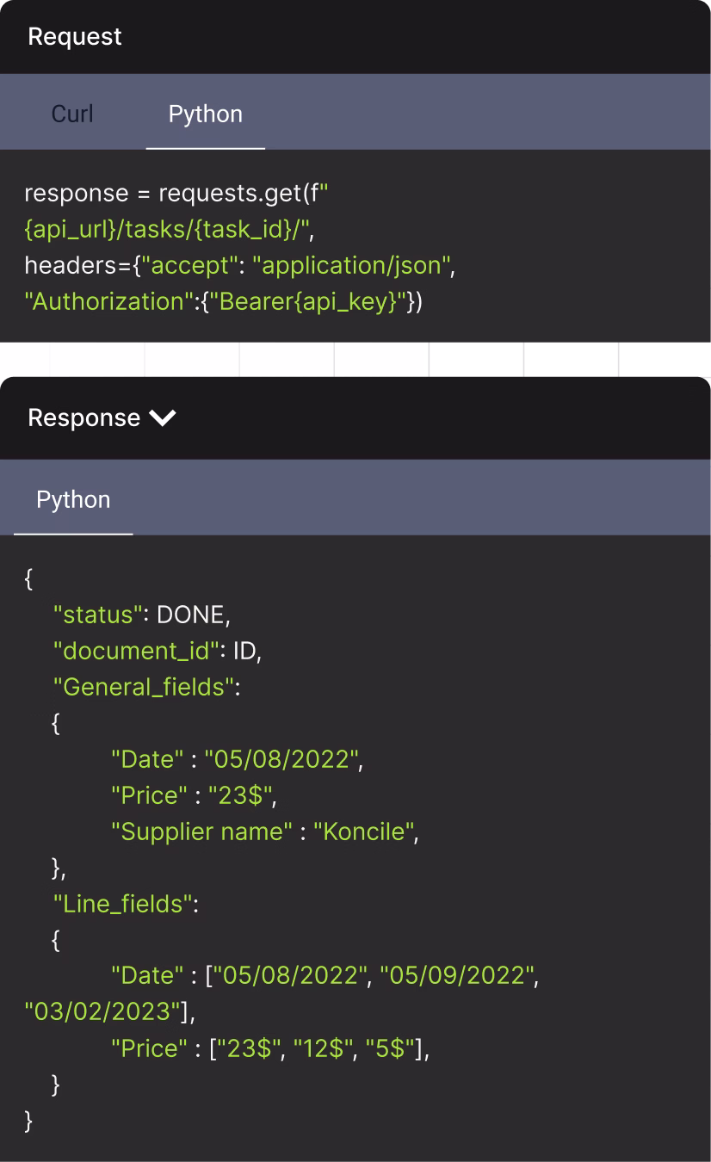Click the "Authorization" key text
Viewport: 711px width, 1162px height.
pyautogui.click(x=108, y=302)
